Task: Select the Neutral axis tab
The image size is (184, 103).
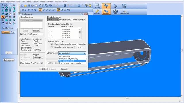Action: [53, 20]
